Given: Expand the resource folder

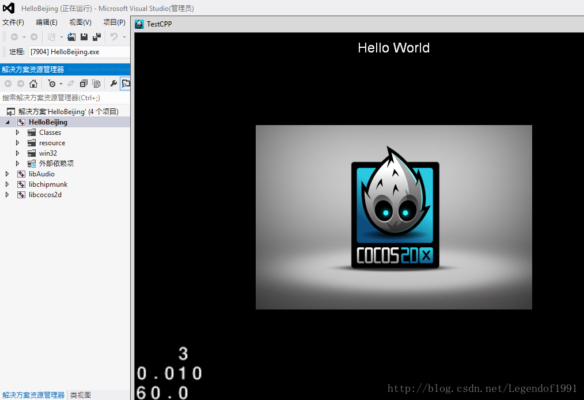Looking at the screenshot, I should pos(17,143).
